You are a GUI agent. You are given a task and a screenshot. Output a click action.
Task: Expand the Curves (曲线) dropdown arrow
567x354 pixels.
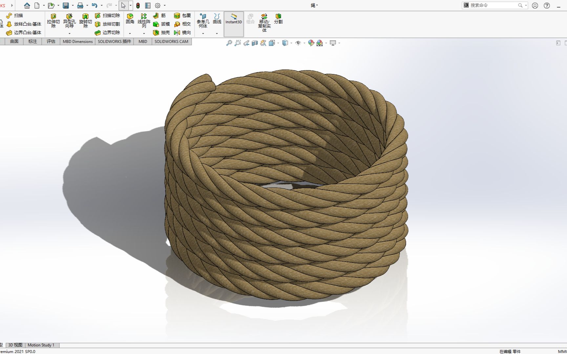(x=217, y=34)
